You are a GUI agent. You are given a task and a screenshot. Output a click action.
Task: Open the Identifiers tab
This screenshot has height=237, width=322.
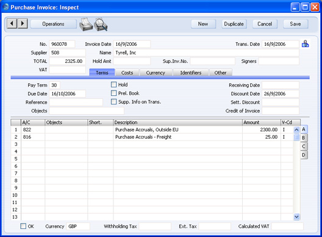click(191, 73)
